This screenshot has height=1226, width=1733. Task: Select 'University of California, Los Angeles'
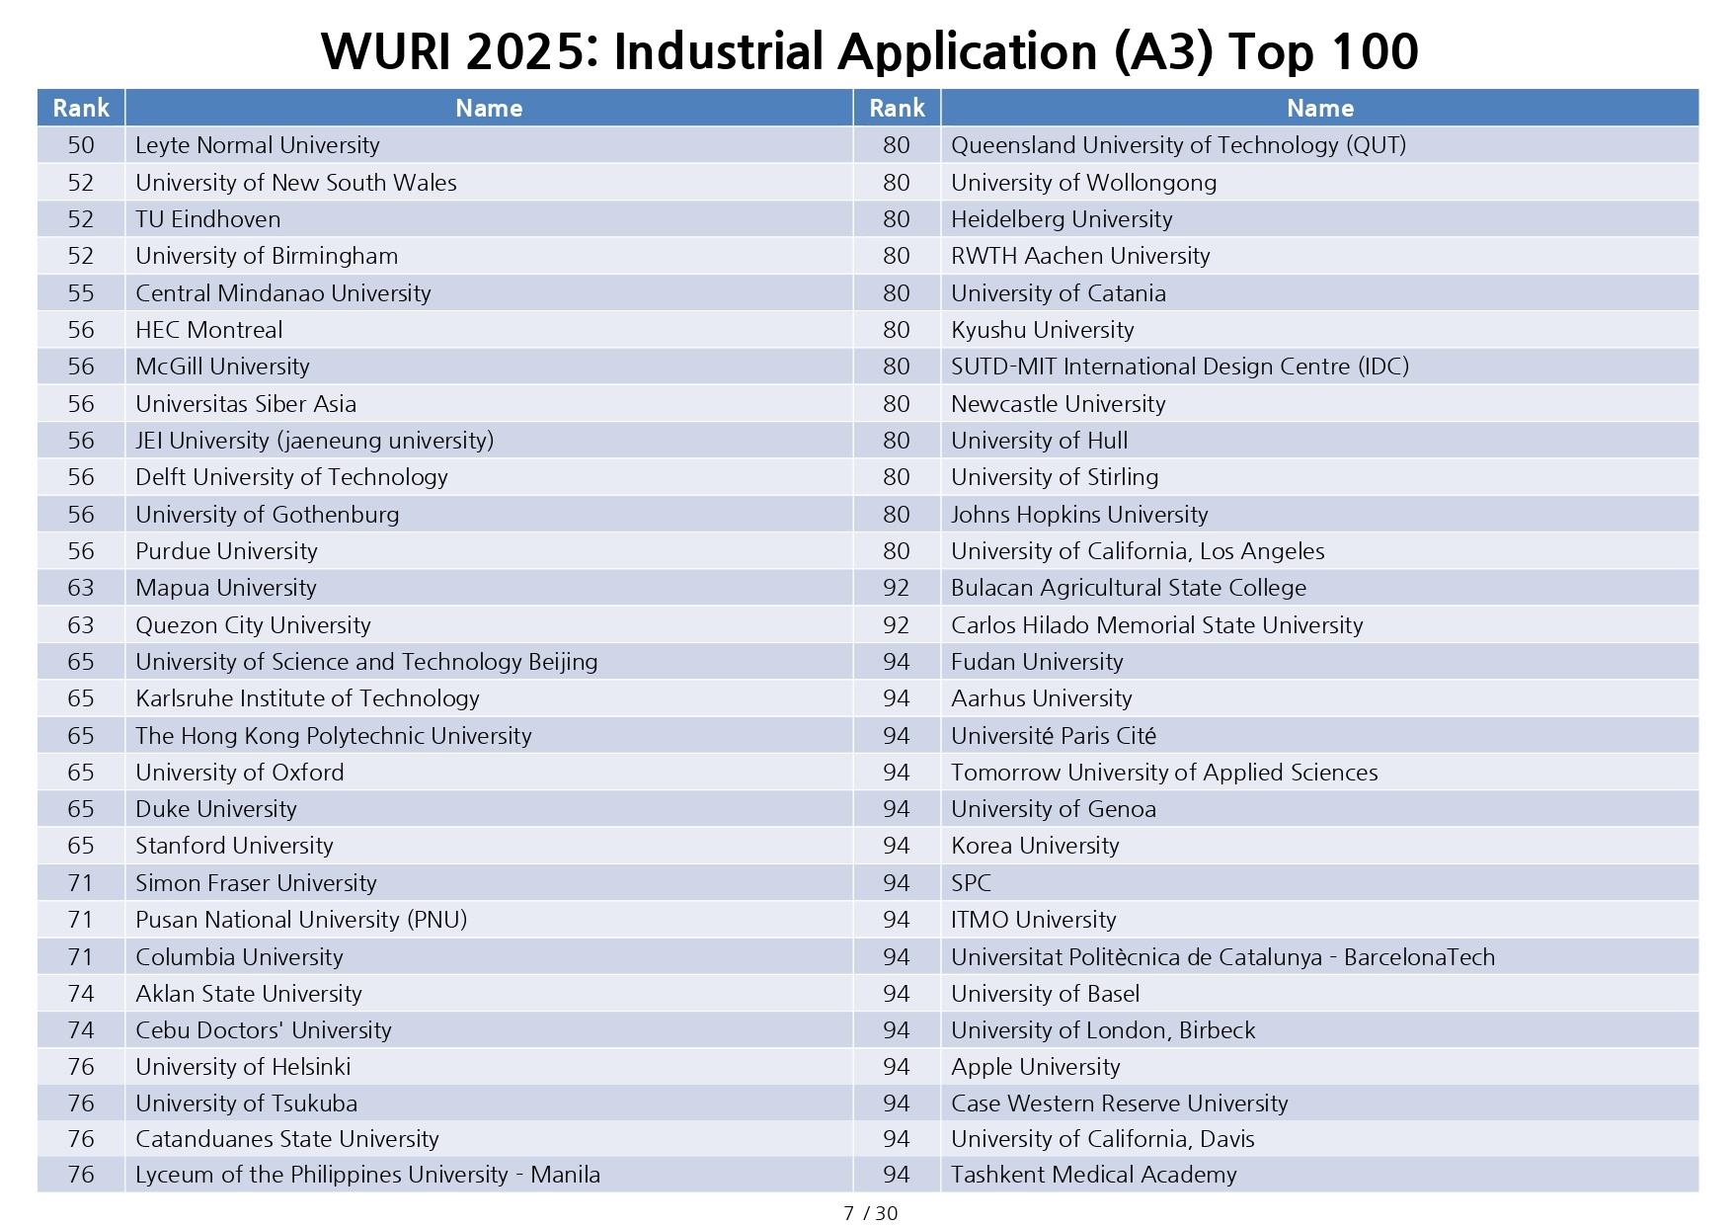(x=1138, y=551)
